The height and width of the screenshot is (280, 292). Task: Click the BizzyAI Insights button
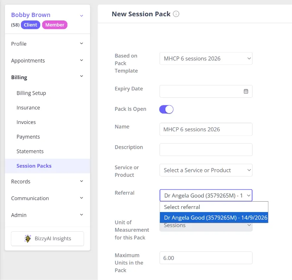tap(48, 239)
